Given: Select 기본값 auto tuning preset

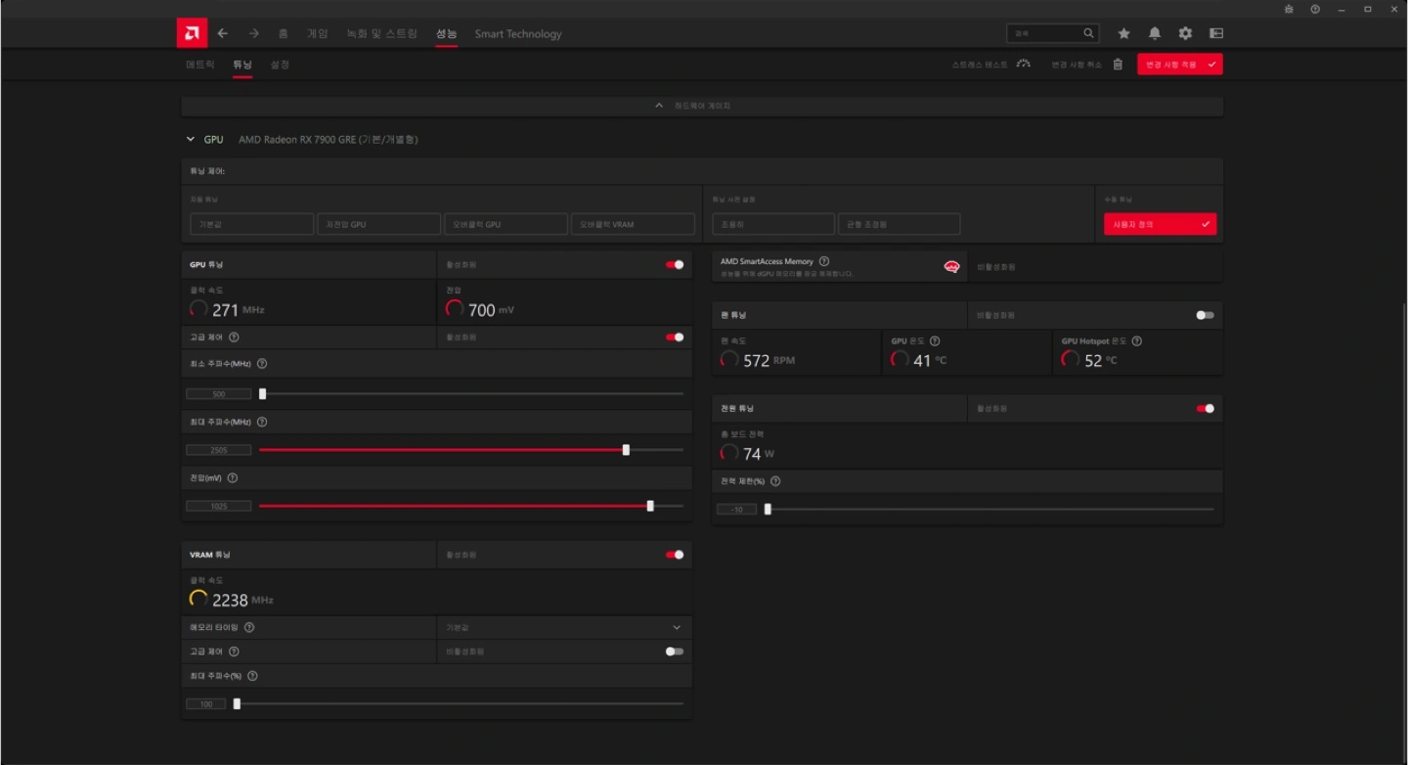Looking at the screenshot, I should (252, 224).
